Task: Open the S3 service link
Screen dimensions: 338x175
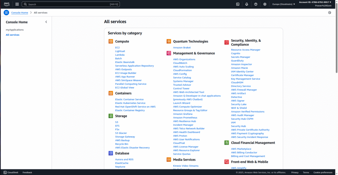Action: [x=117, y=122]
